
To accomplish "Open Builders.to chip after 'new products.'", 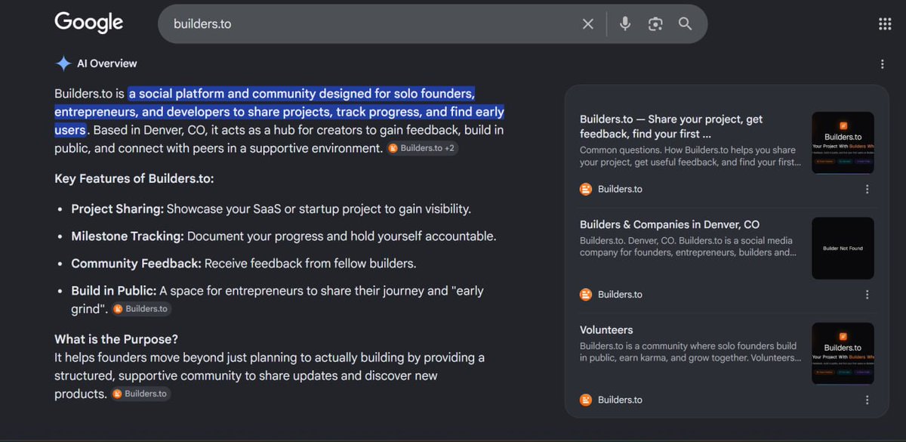I will (140, 394).
